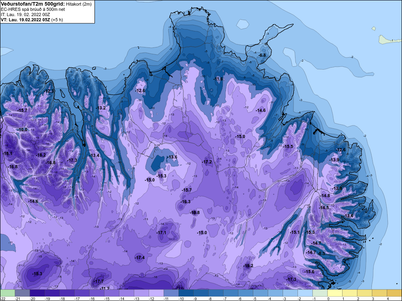Click the -11.6 temperature value
402x301 pixels.
(218, 79)
